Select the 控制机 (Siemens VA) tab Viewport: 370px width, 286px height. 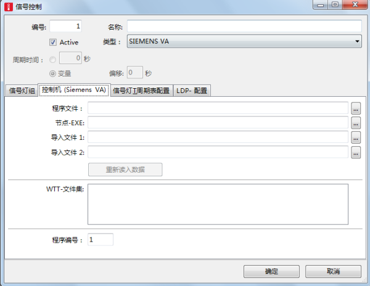(x=74, y=90)
